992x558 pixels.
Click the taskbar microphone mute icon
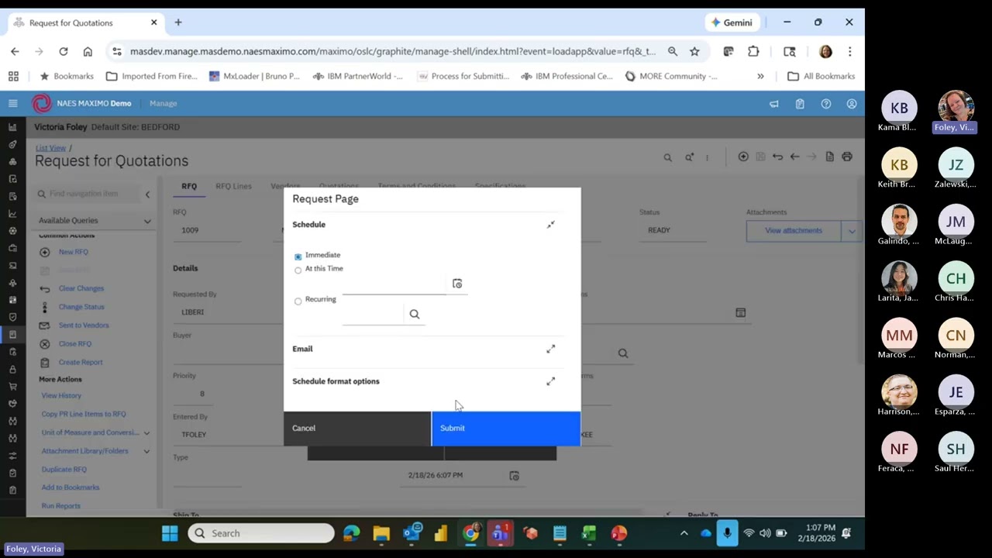tap(727, 533)
